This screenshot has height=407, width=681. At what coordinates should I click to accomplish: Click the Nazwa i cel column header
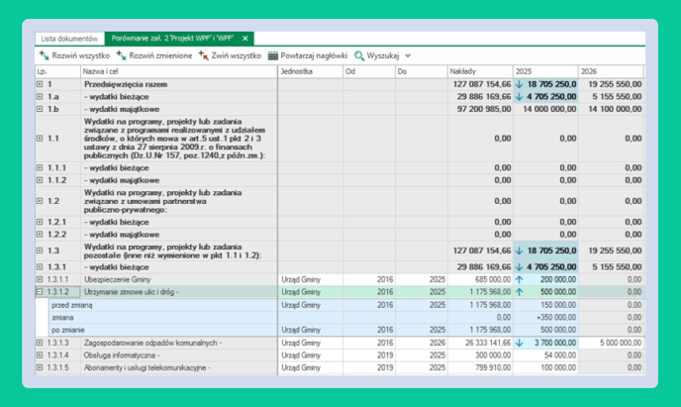[179, 71]
